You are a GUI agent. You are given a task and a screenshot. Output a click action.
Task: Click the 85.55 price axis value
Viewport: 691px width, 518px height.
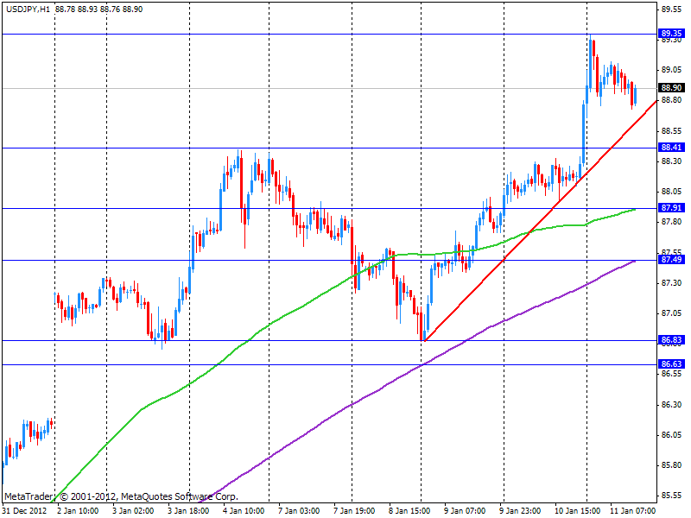click(671, 496)
